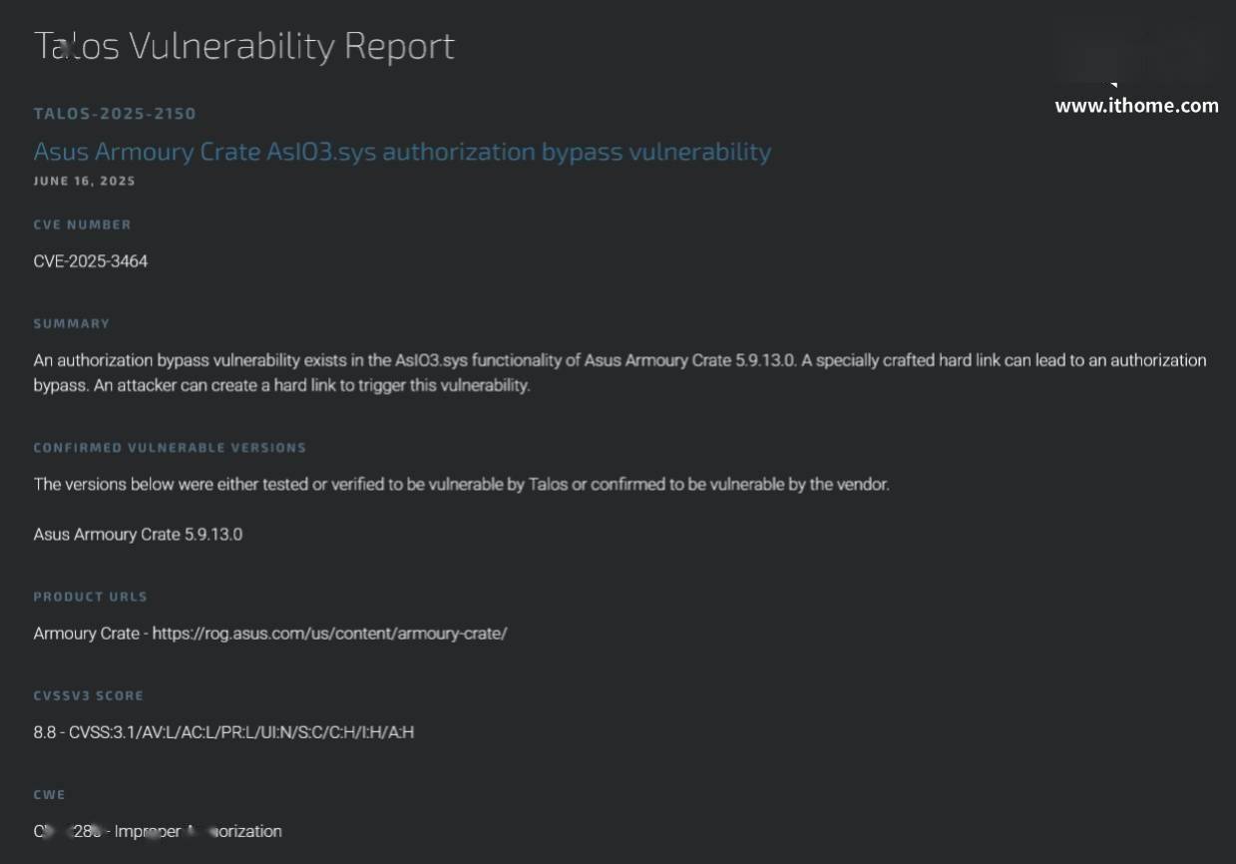The height and width of the screenshot is (864, 1236).
Task: Open the rog.asus.com armoury-crate URL
Action: pos(329,634)
